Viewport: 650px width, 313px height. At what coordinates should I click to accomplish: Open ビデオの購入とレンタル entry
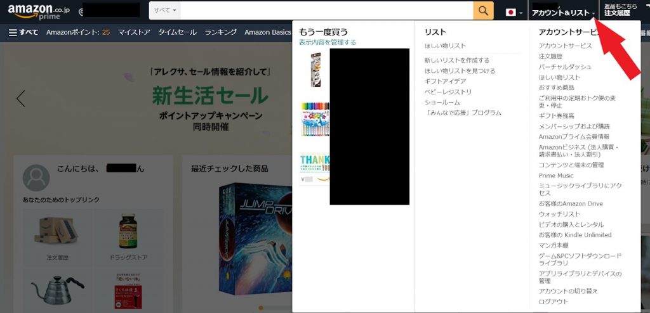(571, 224)
